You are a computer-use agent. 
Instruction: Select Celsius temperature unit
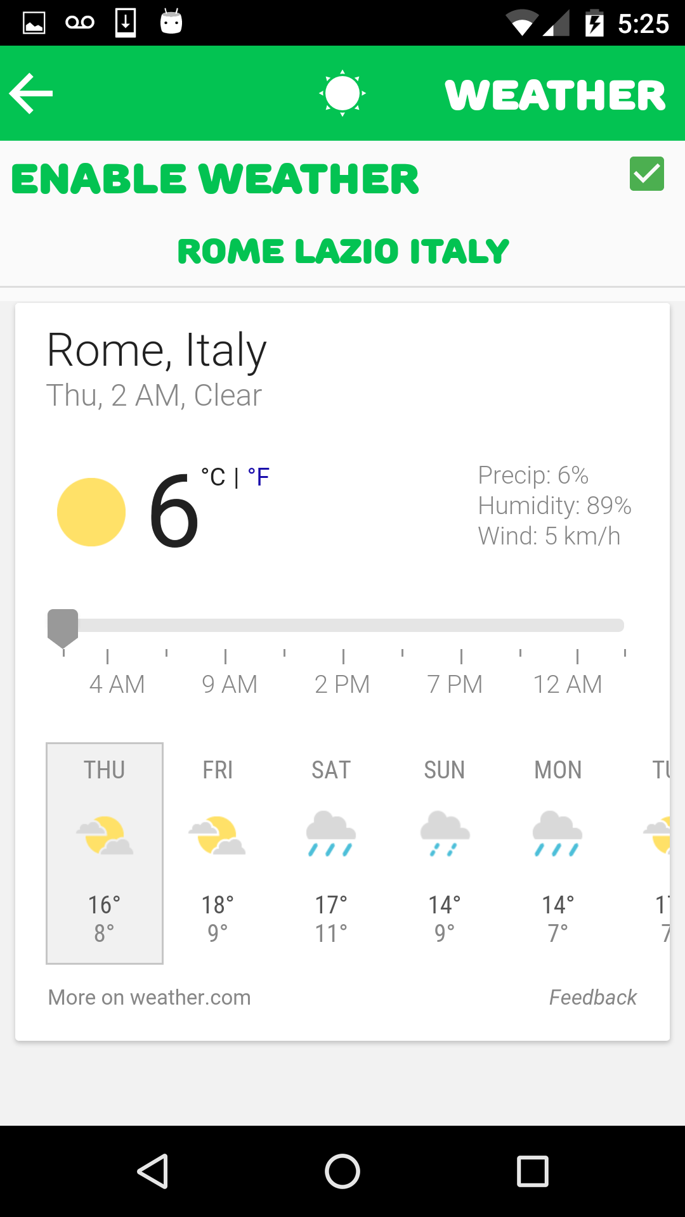[213, 477]
